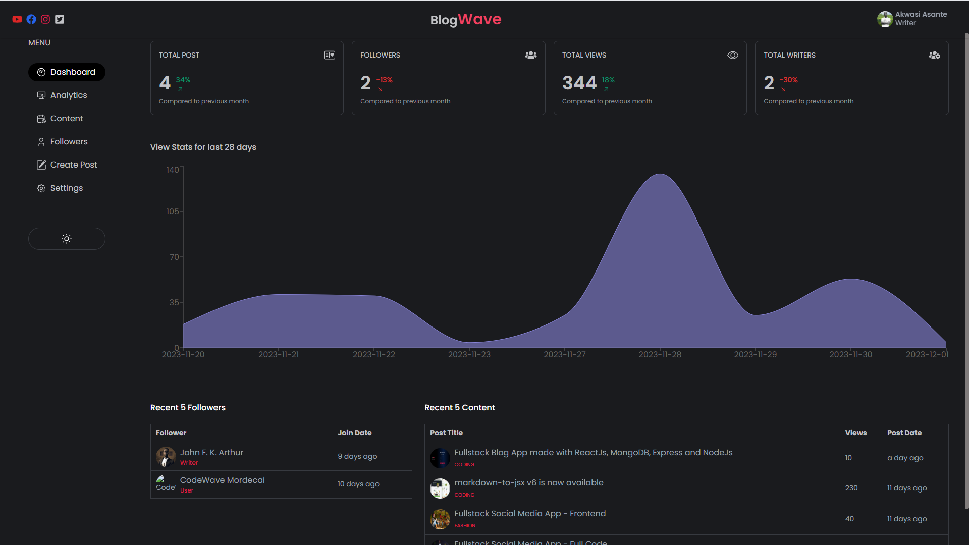Click the Total Post card icon
Image resolution: width=969 pixels, height=545 pixels.
click(x=329, y=55)
